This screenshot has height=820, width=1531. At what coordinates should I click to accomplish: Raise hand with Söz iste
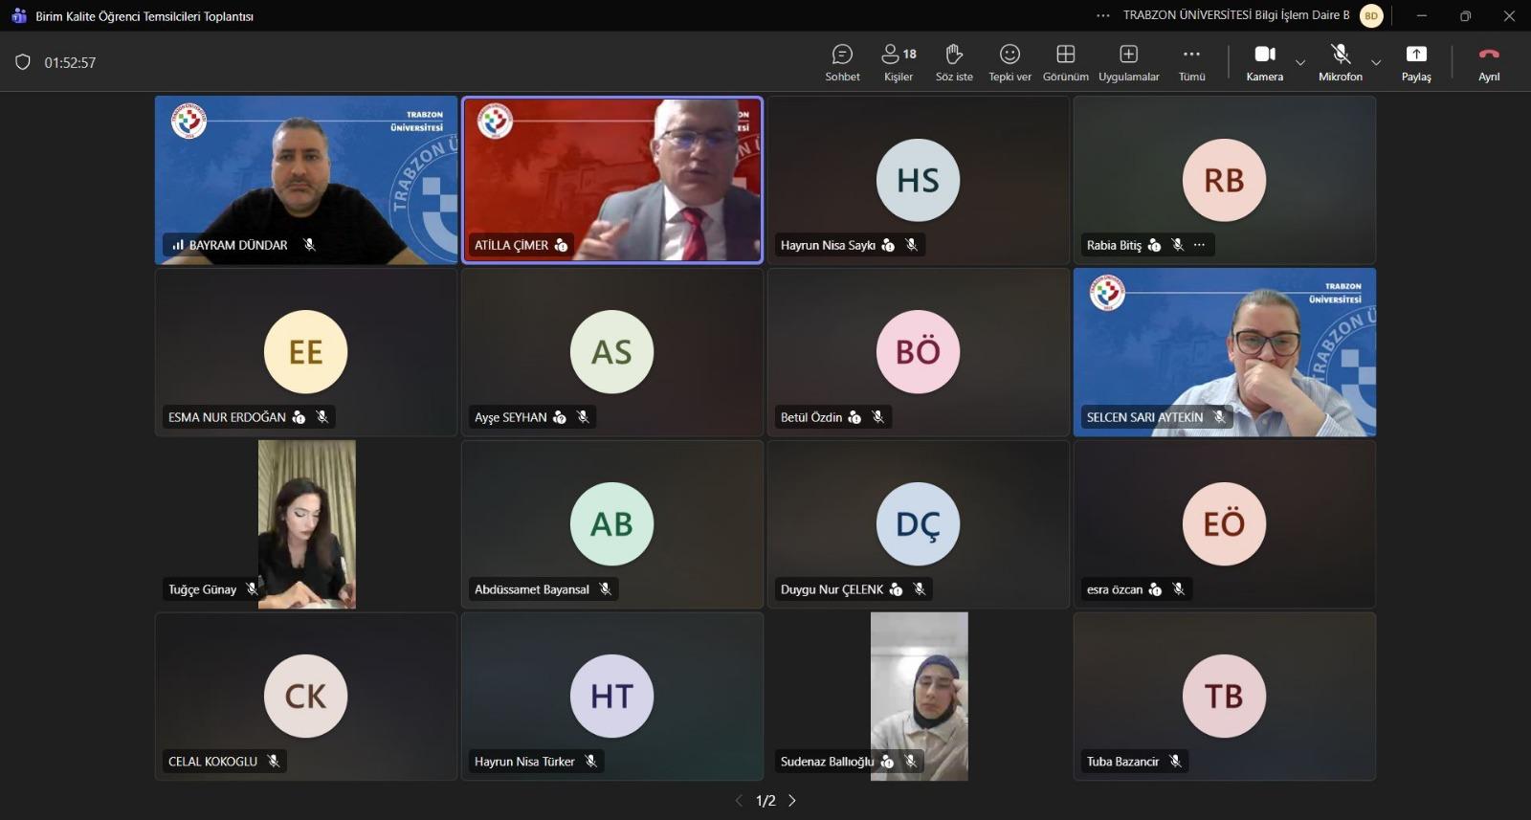(x=954, y=62)
